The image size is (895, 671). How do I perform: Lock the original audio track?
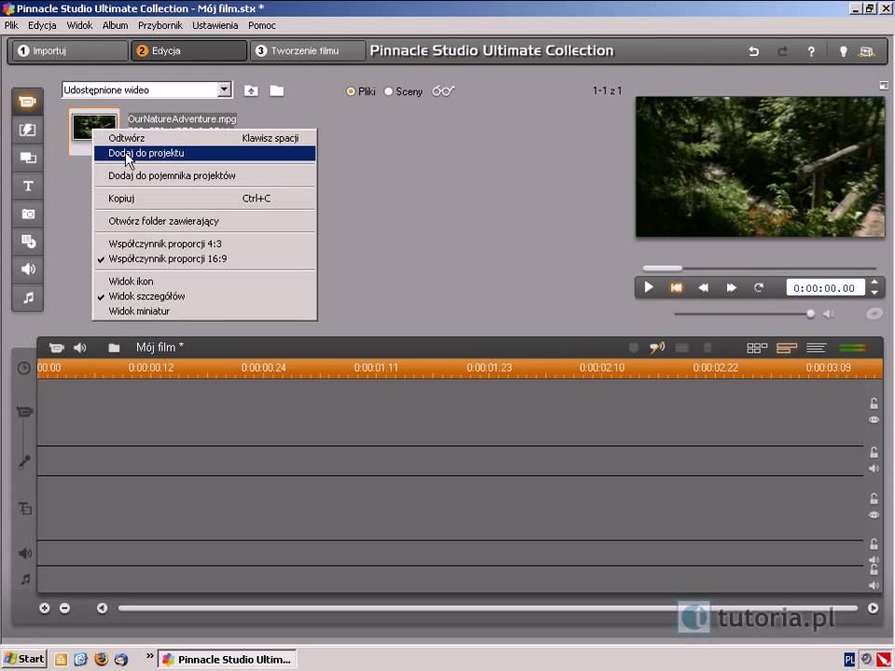tap(874, 453)
